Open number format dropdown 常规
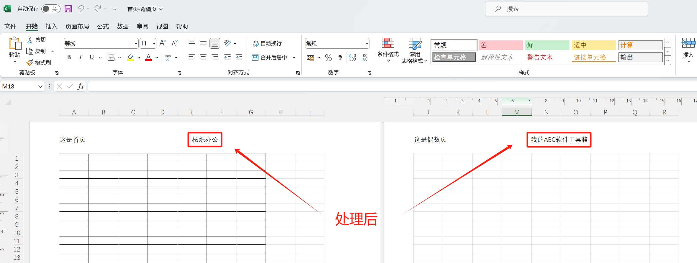Image resolution: width=697 pixels, height=263 pixels. click(x=367, y=44)
